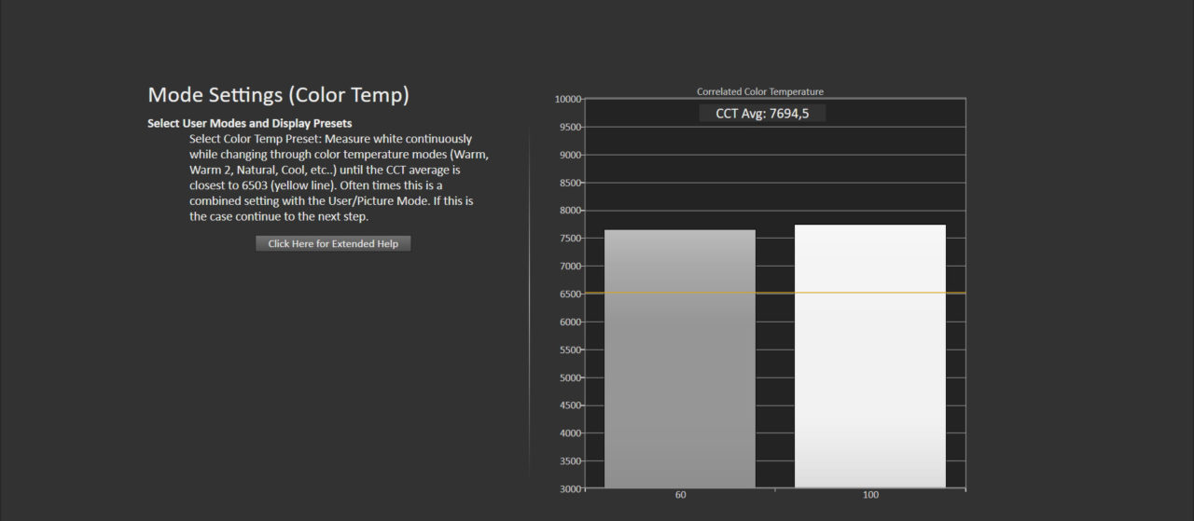The width and height of the screenshot is (1194, 521).
Task: Click the 5000 vertical axis label
Action: coord(570,377)
